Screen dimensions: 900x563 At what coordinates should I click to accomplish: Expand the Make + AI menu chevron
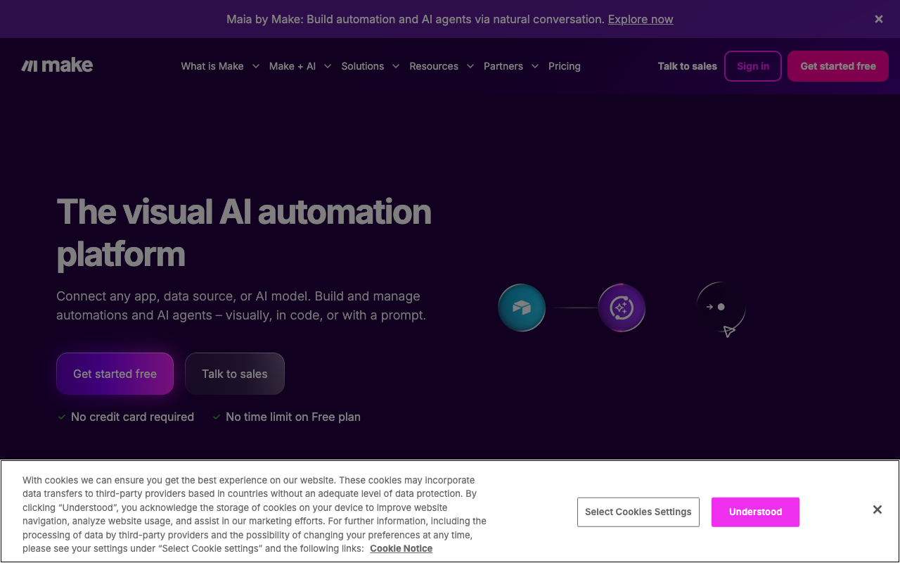tap(327, 66)
